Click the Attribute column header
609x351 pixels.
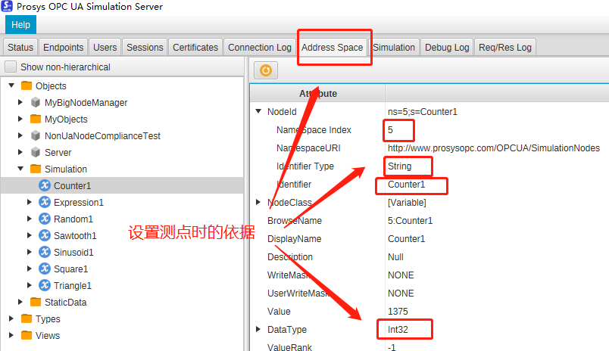pos(318,94)
